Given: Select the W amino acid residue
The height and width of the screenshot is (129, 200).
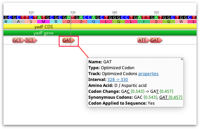Looking at the screenshot, I should click(181, 22).
